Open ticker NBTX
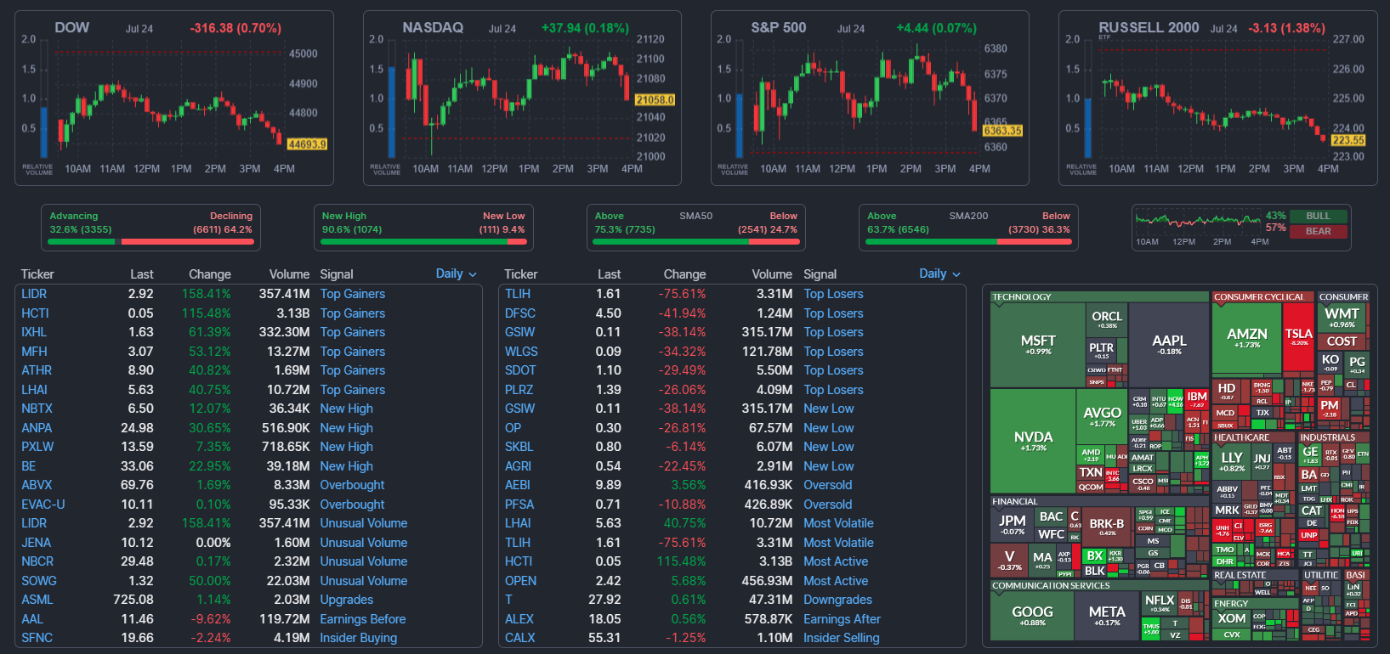Viewport: 1390px width, 654px height. tap(37, 409)
